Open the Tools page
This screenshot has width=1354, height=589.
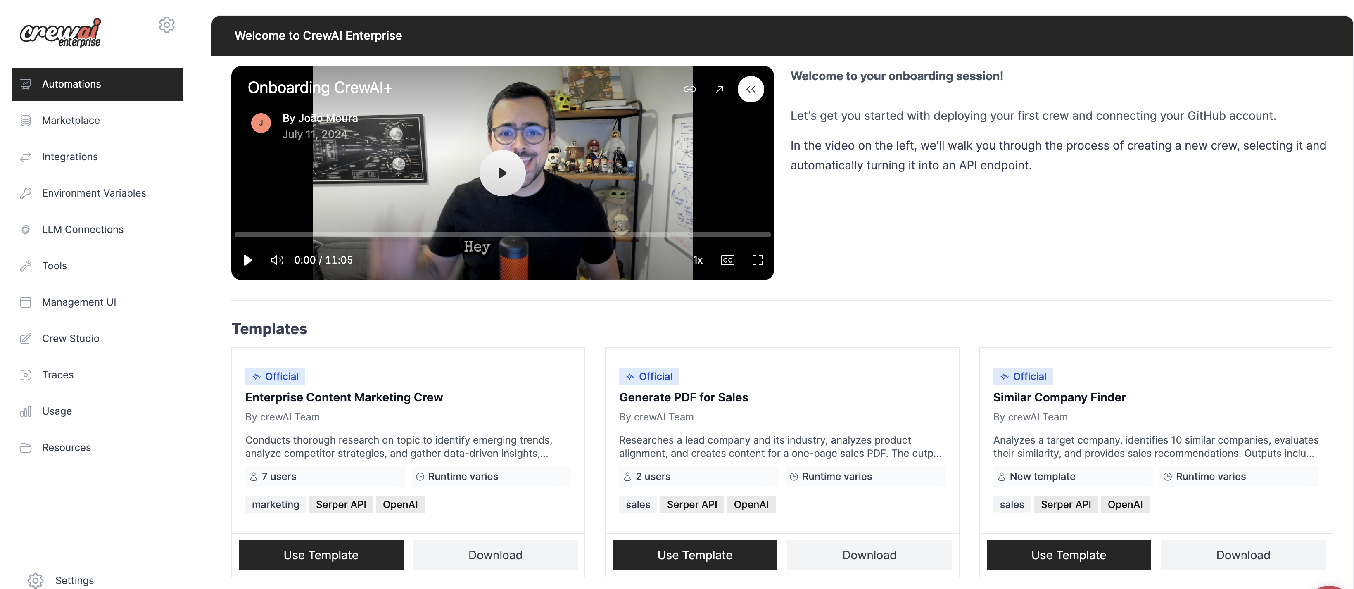98,266
